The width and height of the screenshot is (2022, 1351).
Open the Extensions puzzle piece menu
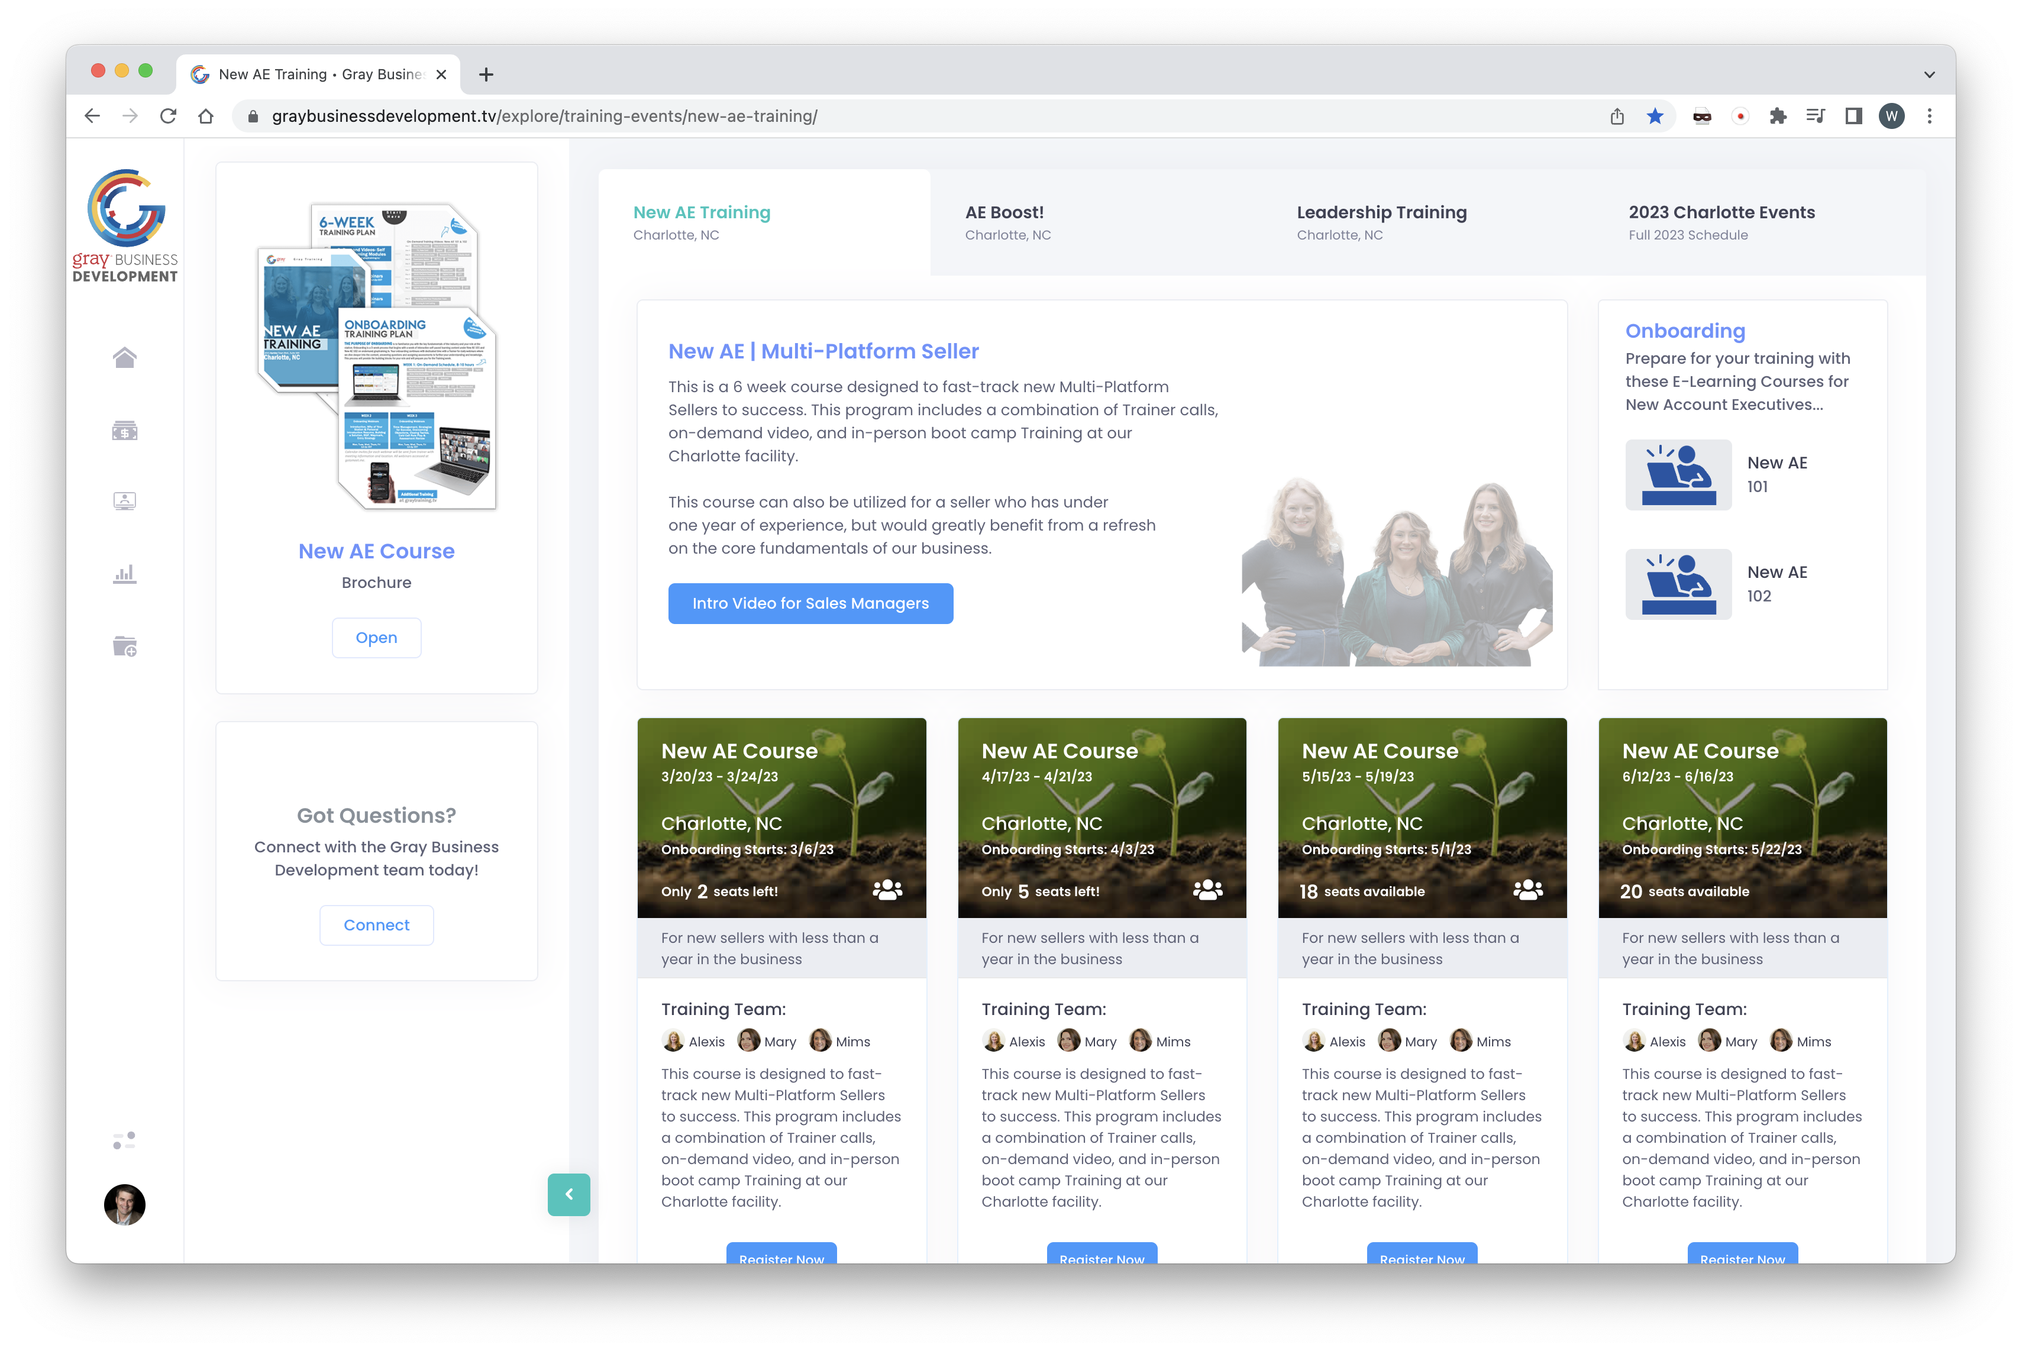(x=1778, y=117)
